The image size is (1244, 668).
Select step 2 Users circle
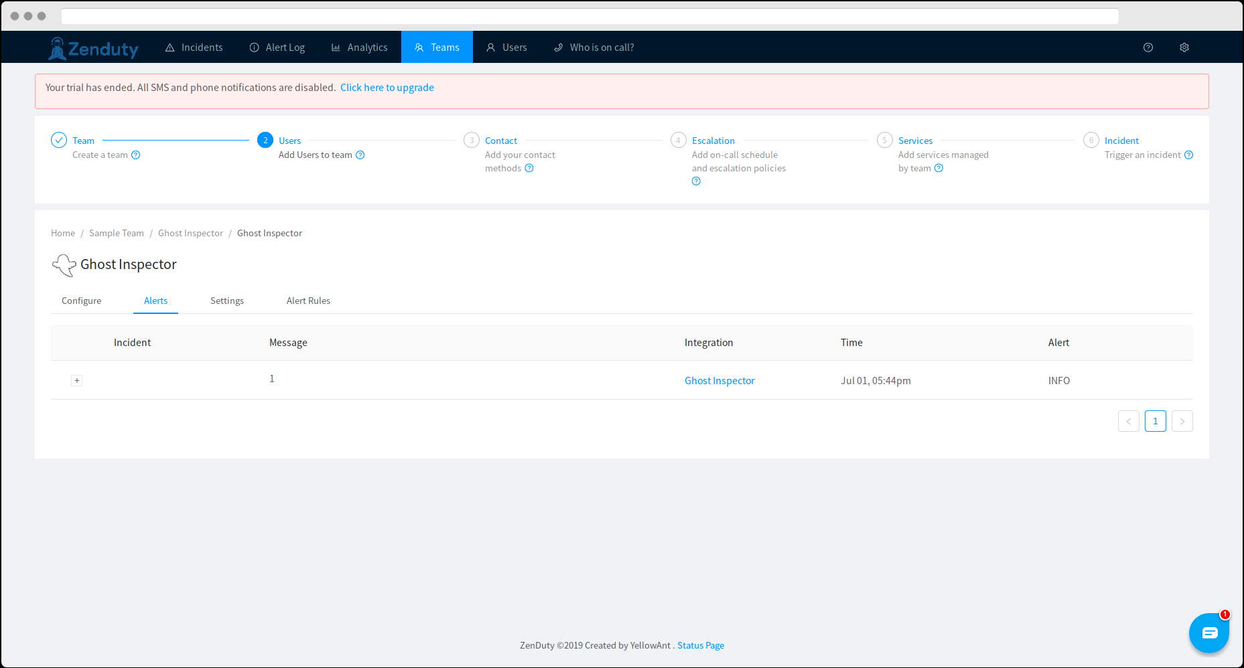coord(265,140)
